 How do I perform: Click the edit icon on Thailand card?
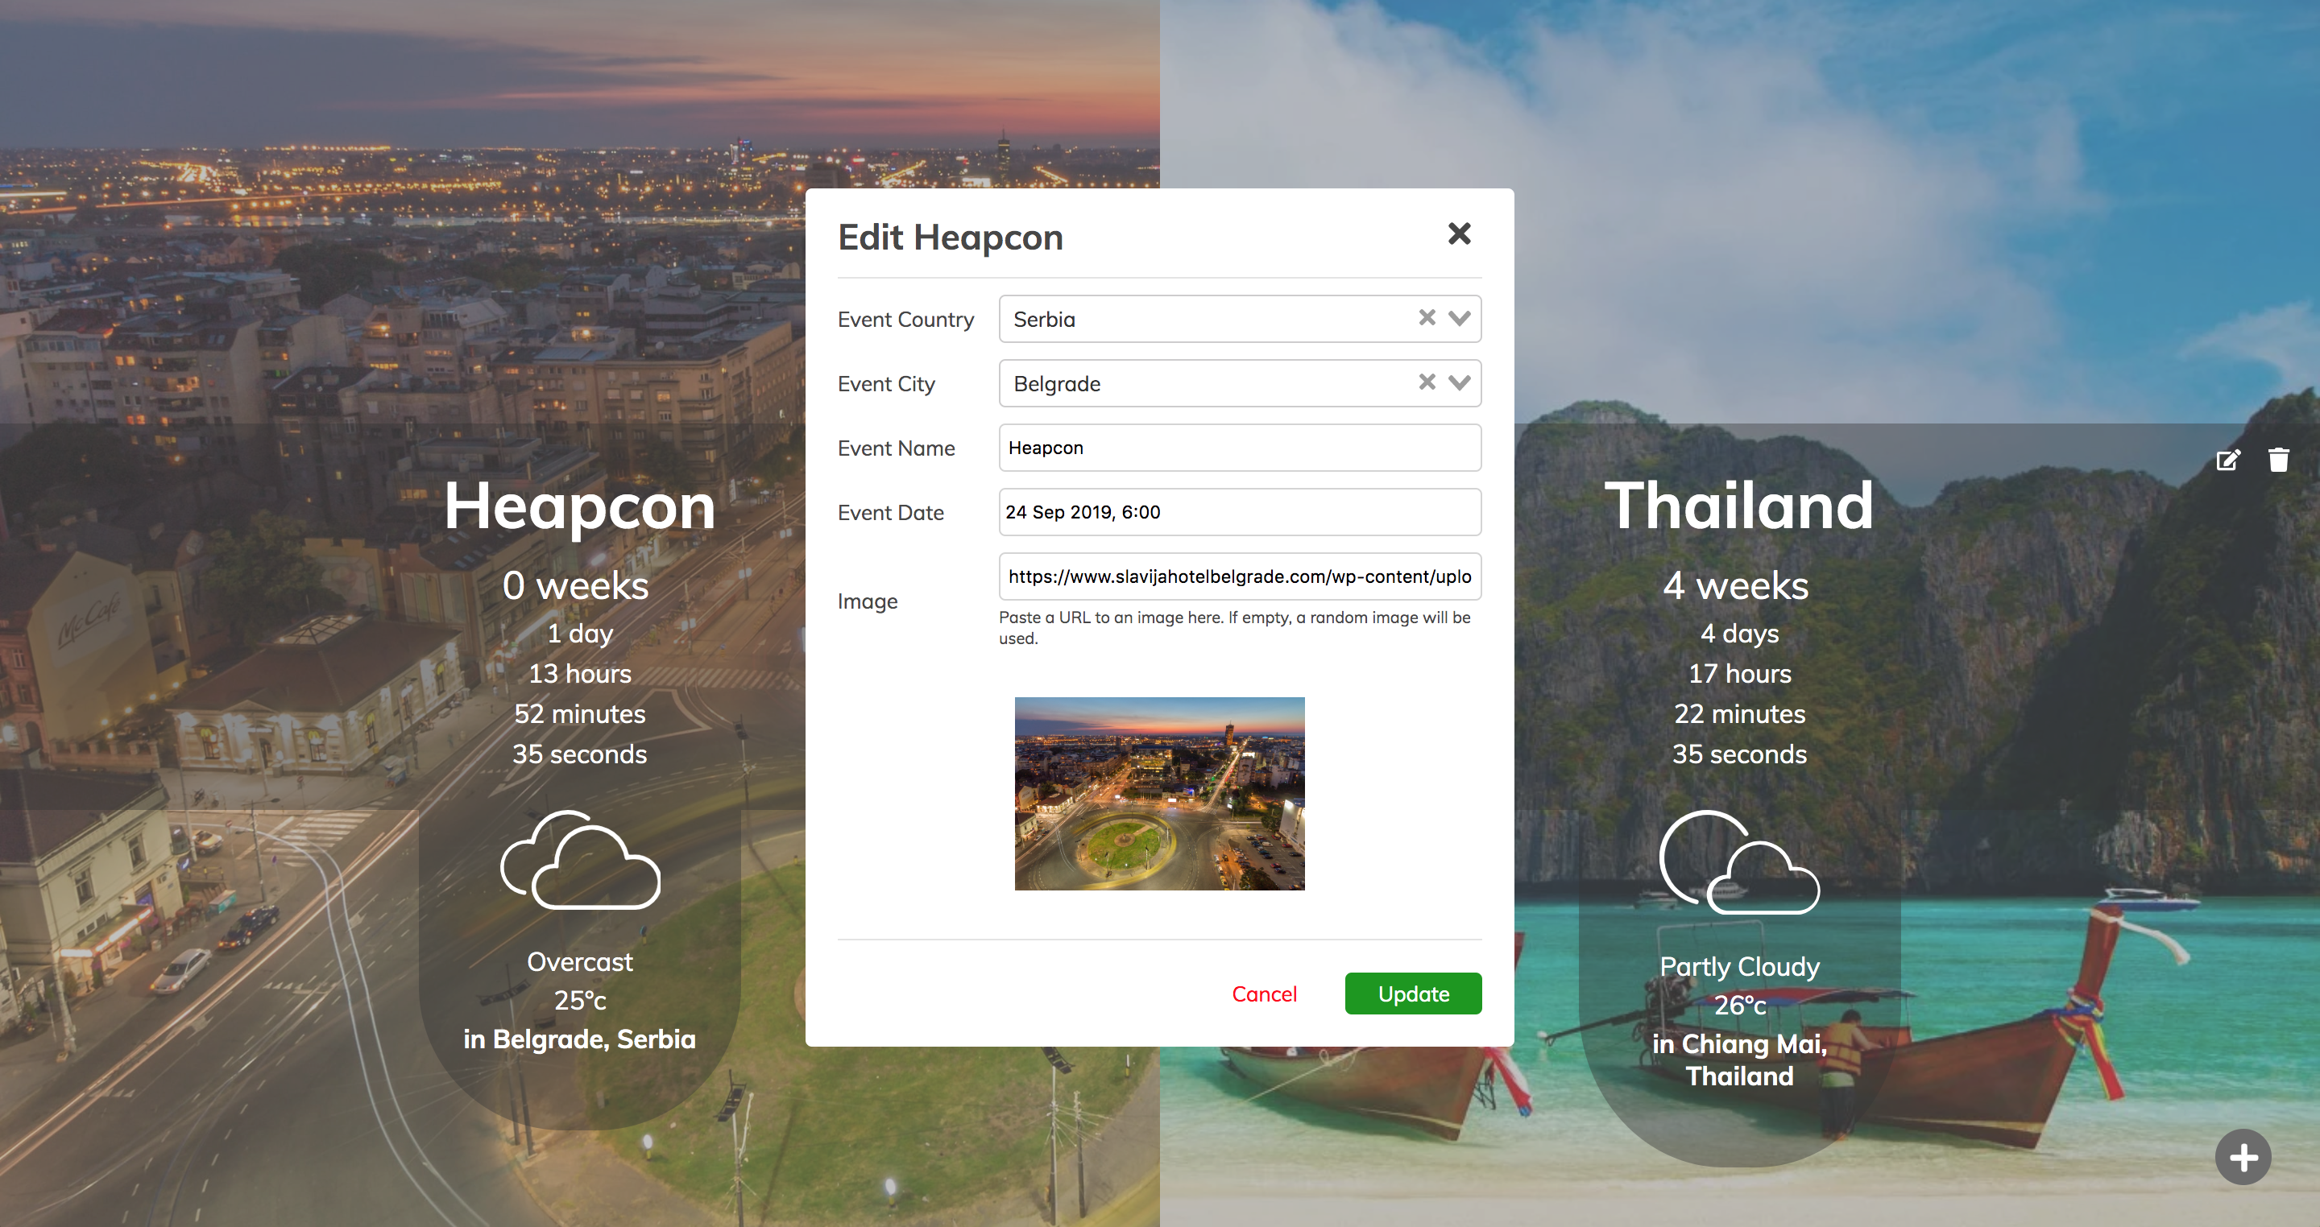[2227, 461]
